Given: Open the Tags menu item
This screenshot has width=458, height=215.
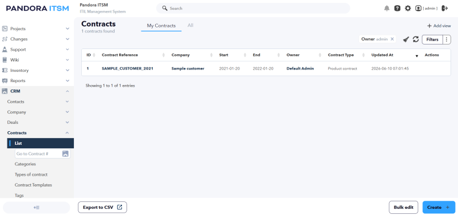Looking at the screenshot, I should 19,195.
